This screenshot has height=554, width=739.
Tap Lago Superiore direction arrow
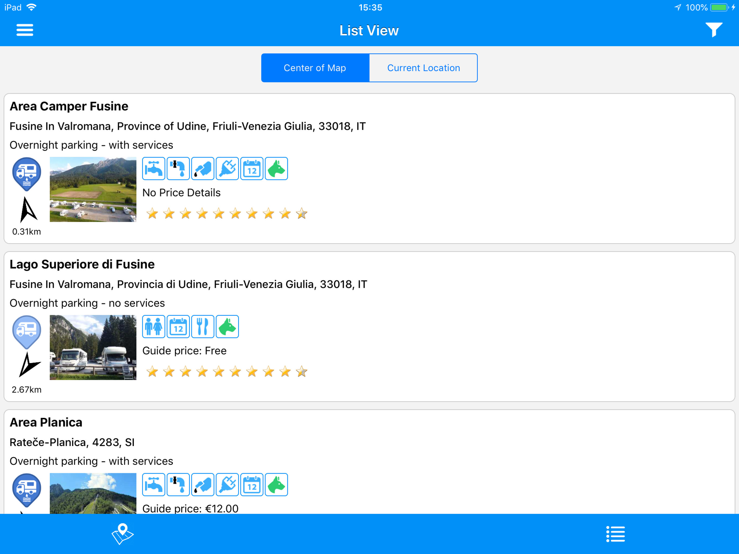29,365
